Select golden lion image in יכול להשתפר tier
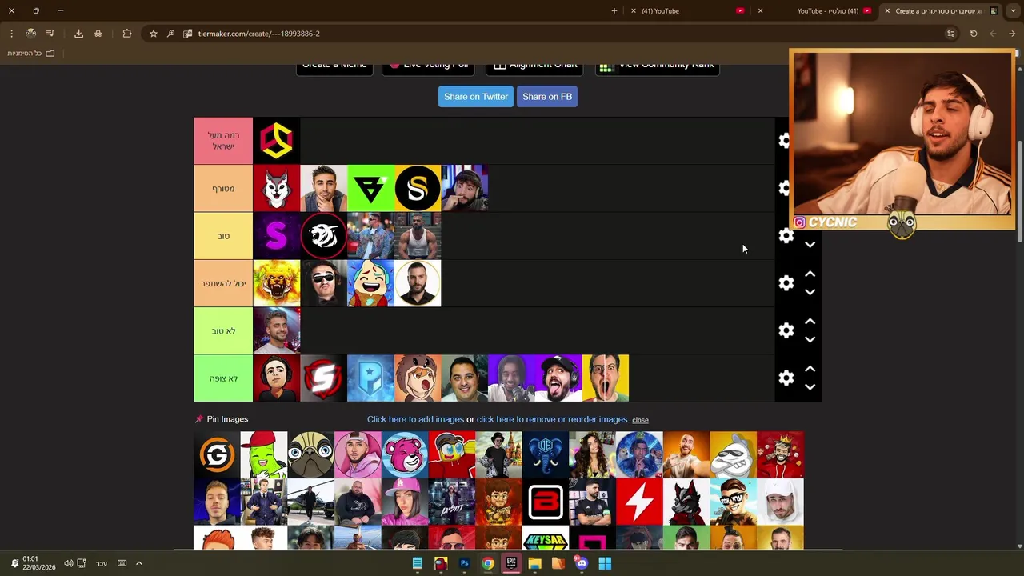 [276, 283]
